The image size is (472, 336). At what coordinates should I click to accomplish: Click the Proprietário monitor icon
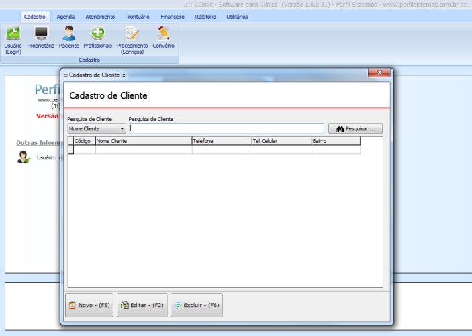click(x=41, y=34)
